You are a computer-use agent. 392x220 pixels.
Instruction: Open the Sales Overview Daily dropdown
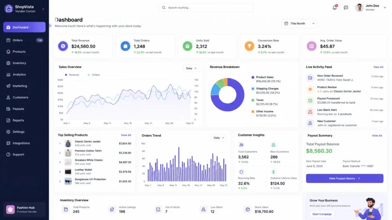pos(191,68)
